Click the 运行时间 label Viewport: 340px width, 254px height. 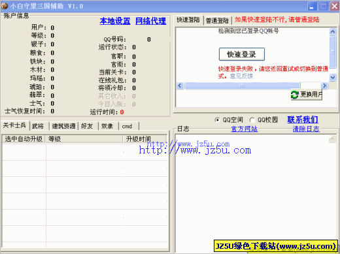point(104,112)
